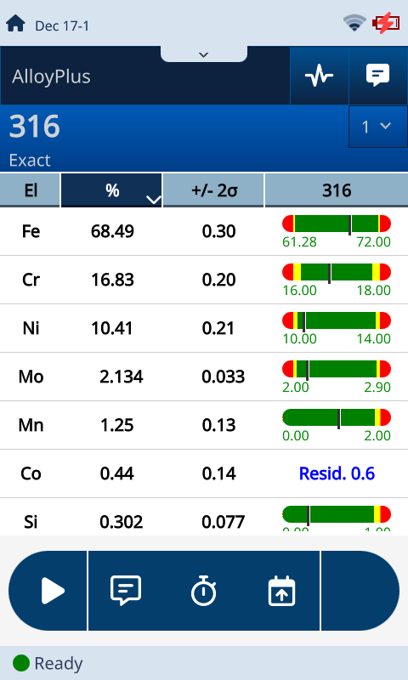Expand the match number 1 dropdown
Image resolution: width=408 pixels, height=680 pixels.
(378, 127)
